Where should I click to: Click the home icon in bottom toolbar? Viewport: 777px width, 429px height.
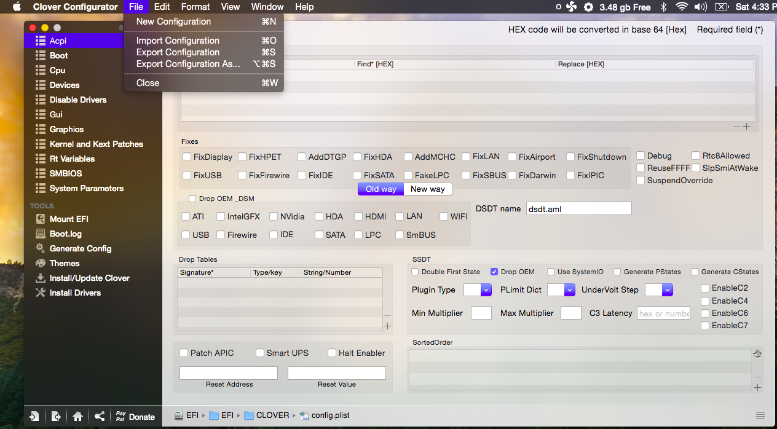pos(77,416)
